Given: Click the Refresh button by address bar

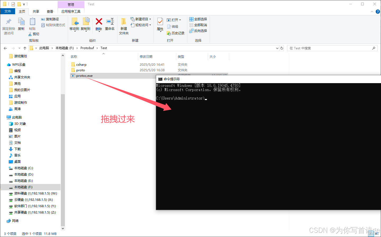Looking at the screenshot, I should 282,48.
